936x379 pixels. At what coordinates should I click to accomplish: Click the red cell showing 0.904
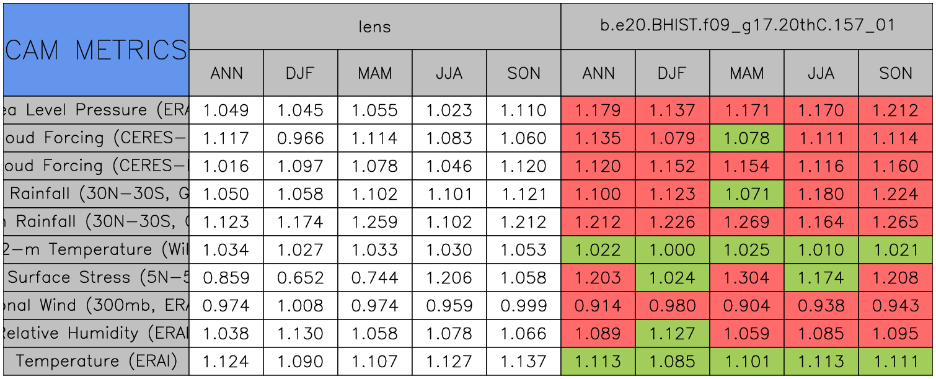click(x=746, y=306)
